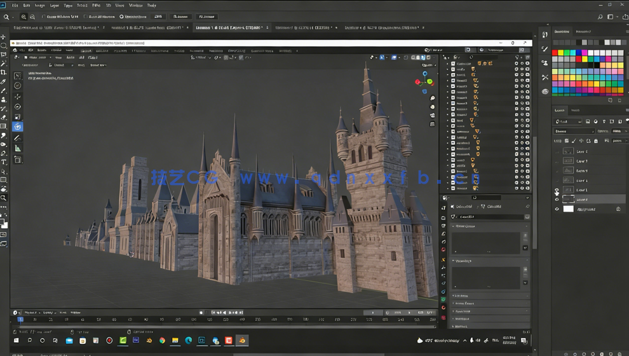629x356 pixels.
Task: Activate Blender's Move tool in viewport toolbar
Action: 18,97
